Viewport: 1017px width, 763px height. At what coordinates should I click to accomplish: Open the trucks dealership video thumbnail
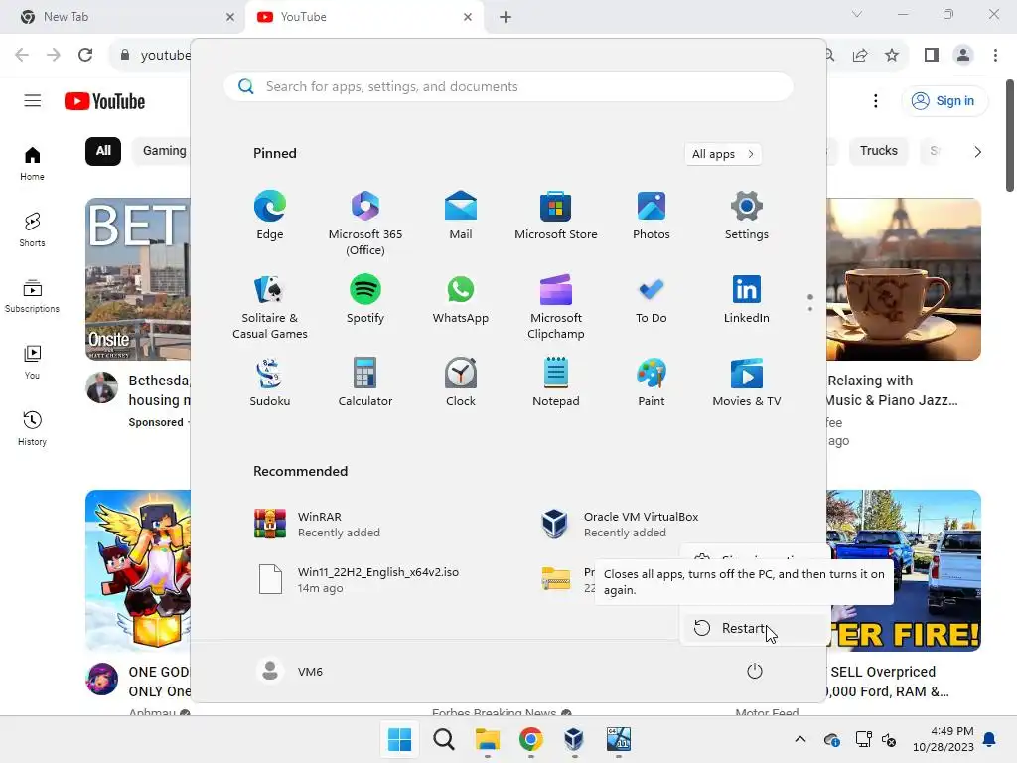click(904, 571)
